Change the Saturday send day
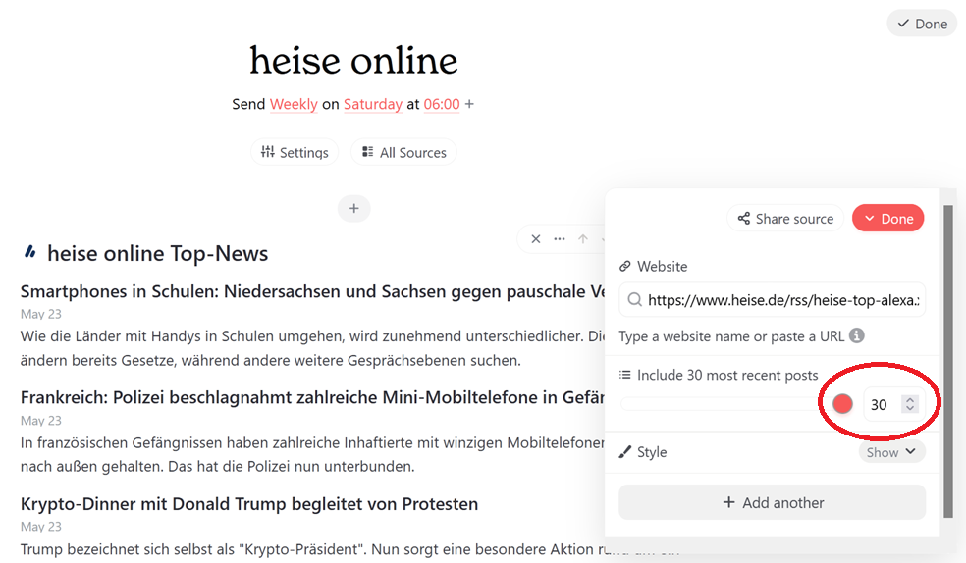Viewport: 966px width, 563px height. [373, 104]
